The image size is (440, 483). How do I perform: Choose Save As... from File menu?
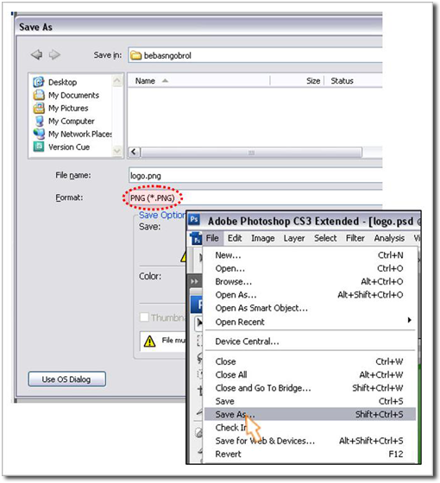tap(310, 414)
